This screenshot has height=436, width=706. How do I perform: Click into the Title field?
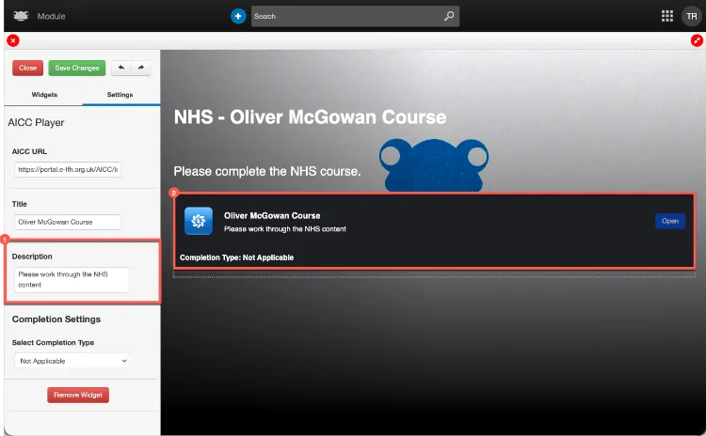[68, 222]
